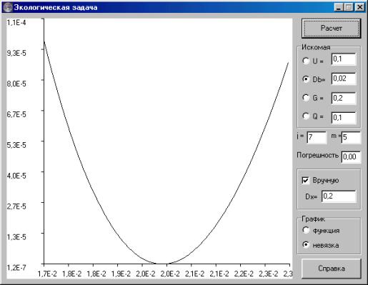Select the функция graph option

pos(306,230)
